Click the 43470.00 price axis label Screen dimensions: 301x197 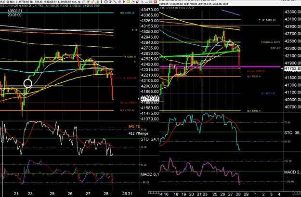(x=150, y=10)
